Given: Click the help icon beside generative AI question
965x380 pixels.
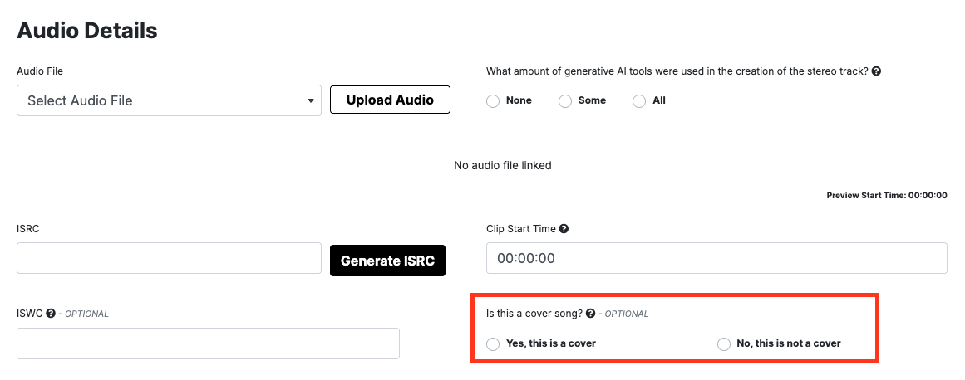Looking at the screenshot, I should 876,71.
